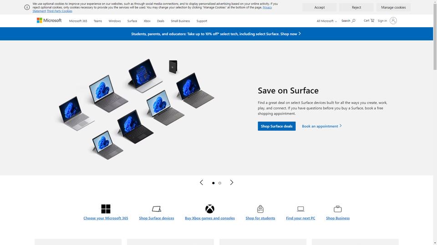Click the chevron after Book an appointment
437x245 pixels.
pos(340,126)
